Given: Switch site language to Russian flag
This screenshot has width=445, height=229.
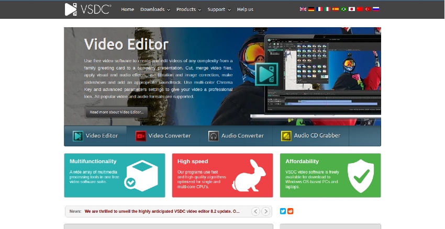Looking at the screenshot, I should pos(376,9).
